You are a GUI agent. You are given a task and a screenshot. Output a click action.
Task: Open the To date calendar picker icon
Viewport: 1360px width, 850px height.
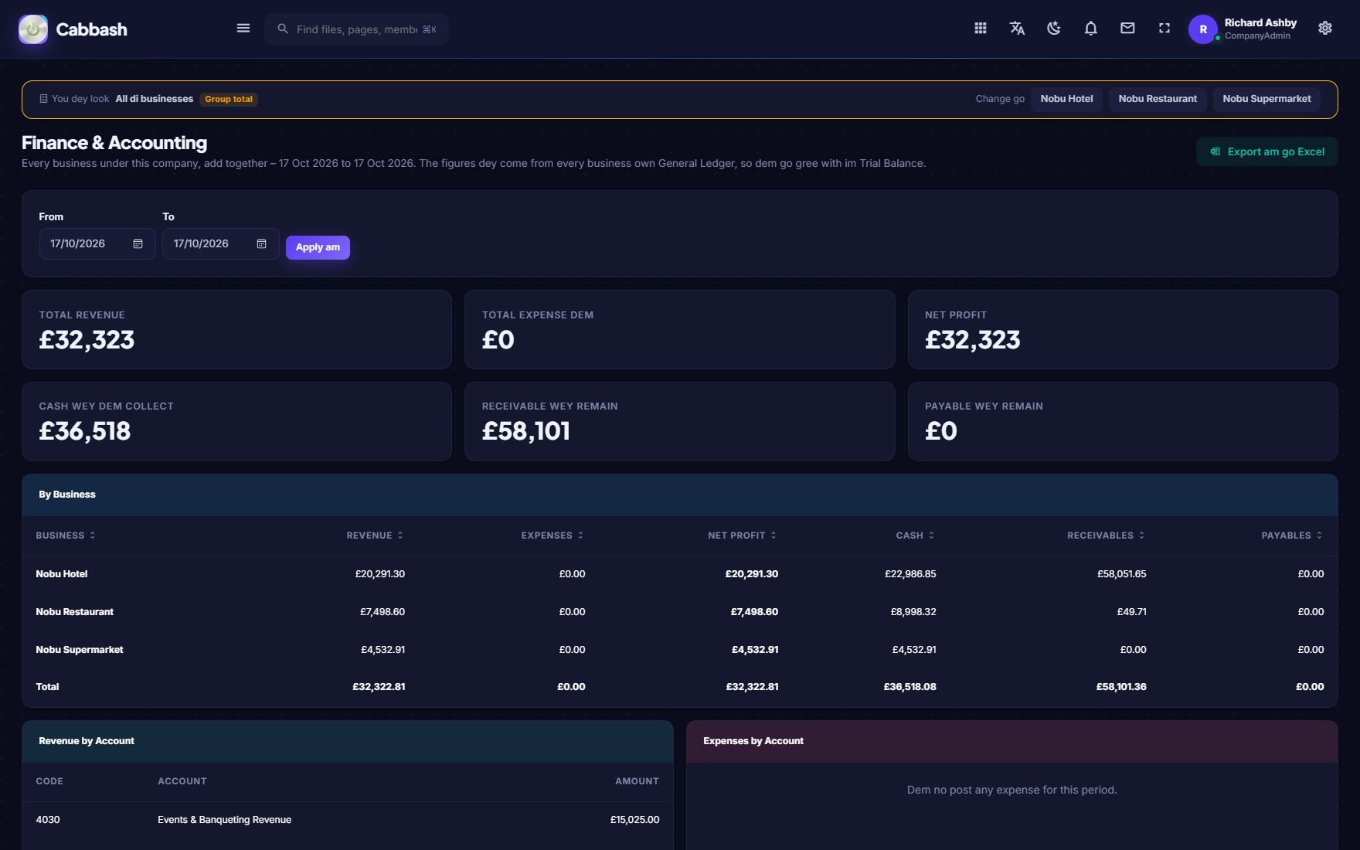262,244
